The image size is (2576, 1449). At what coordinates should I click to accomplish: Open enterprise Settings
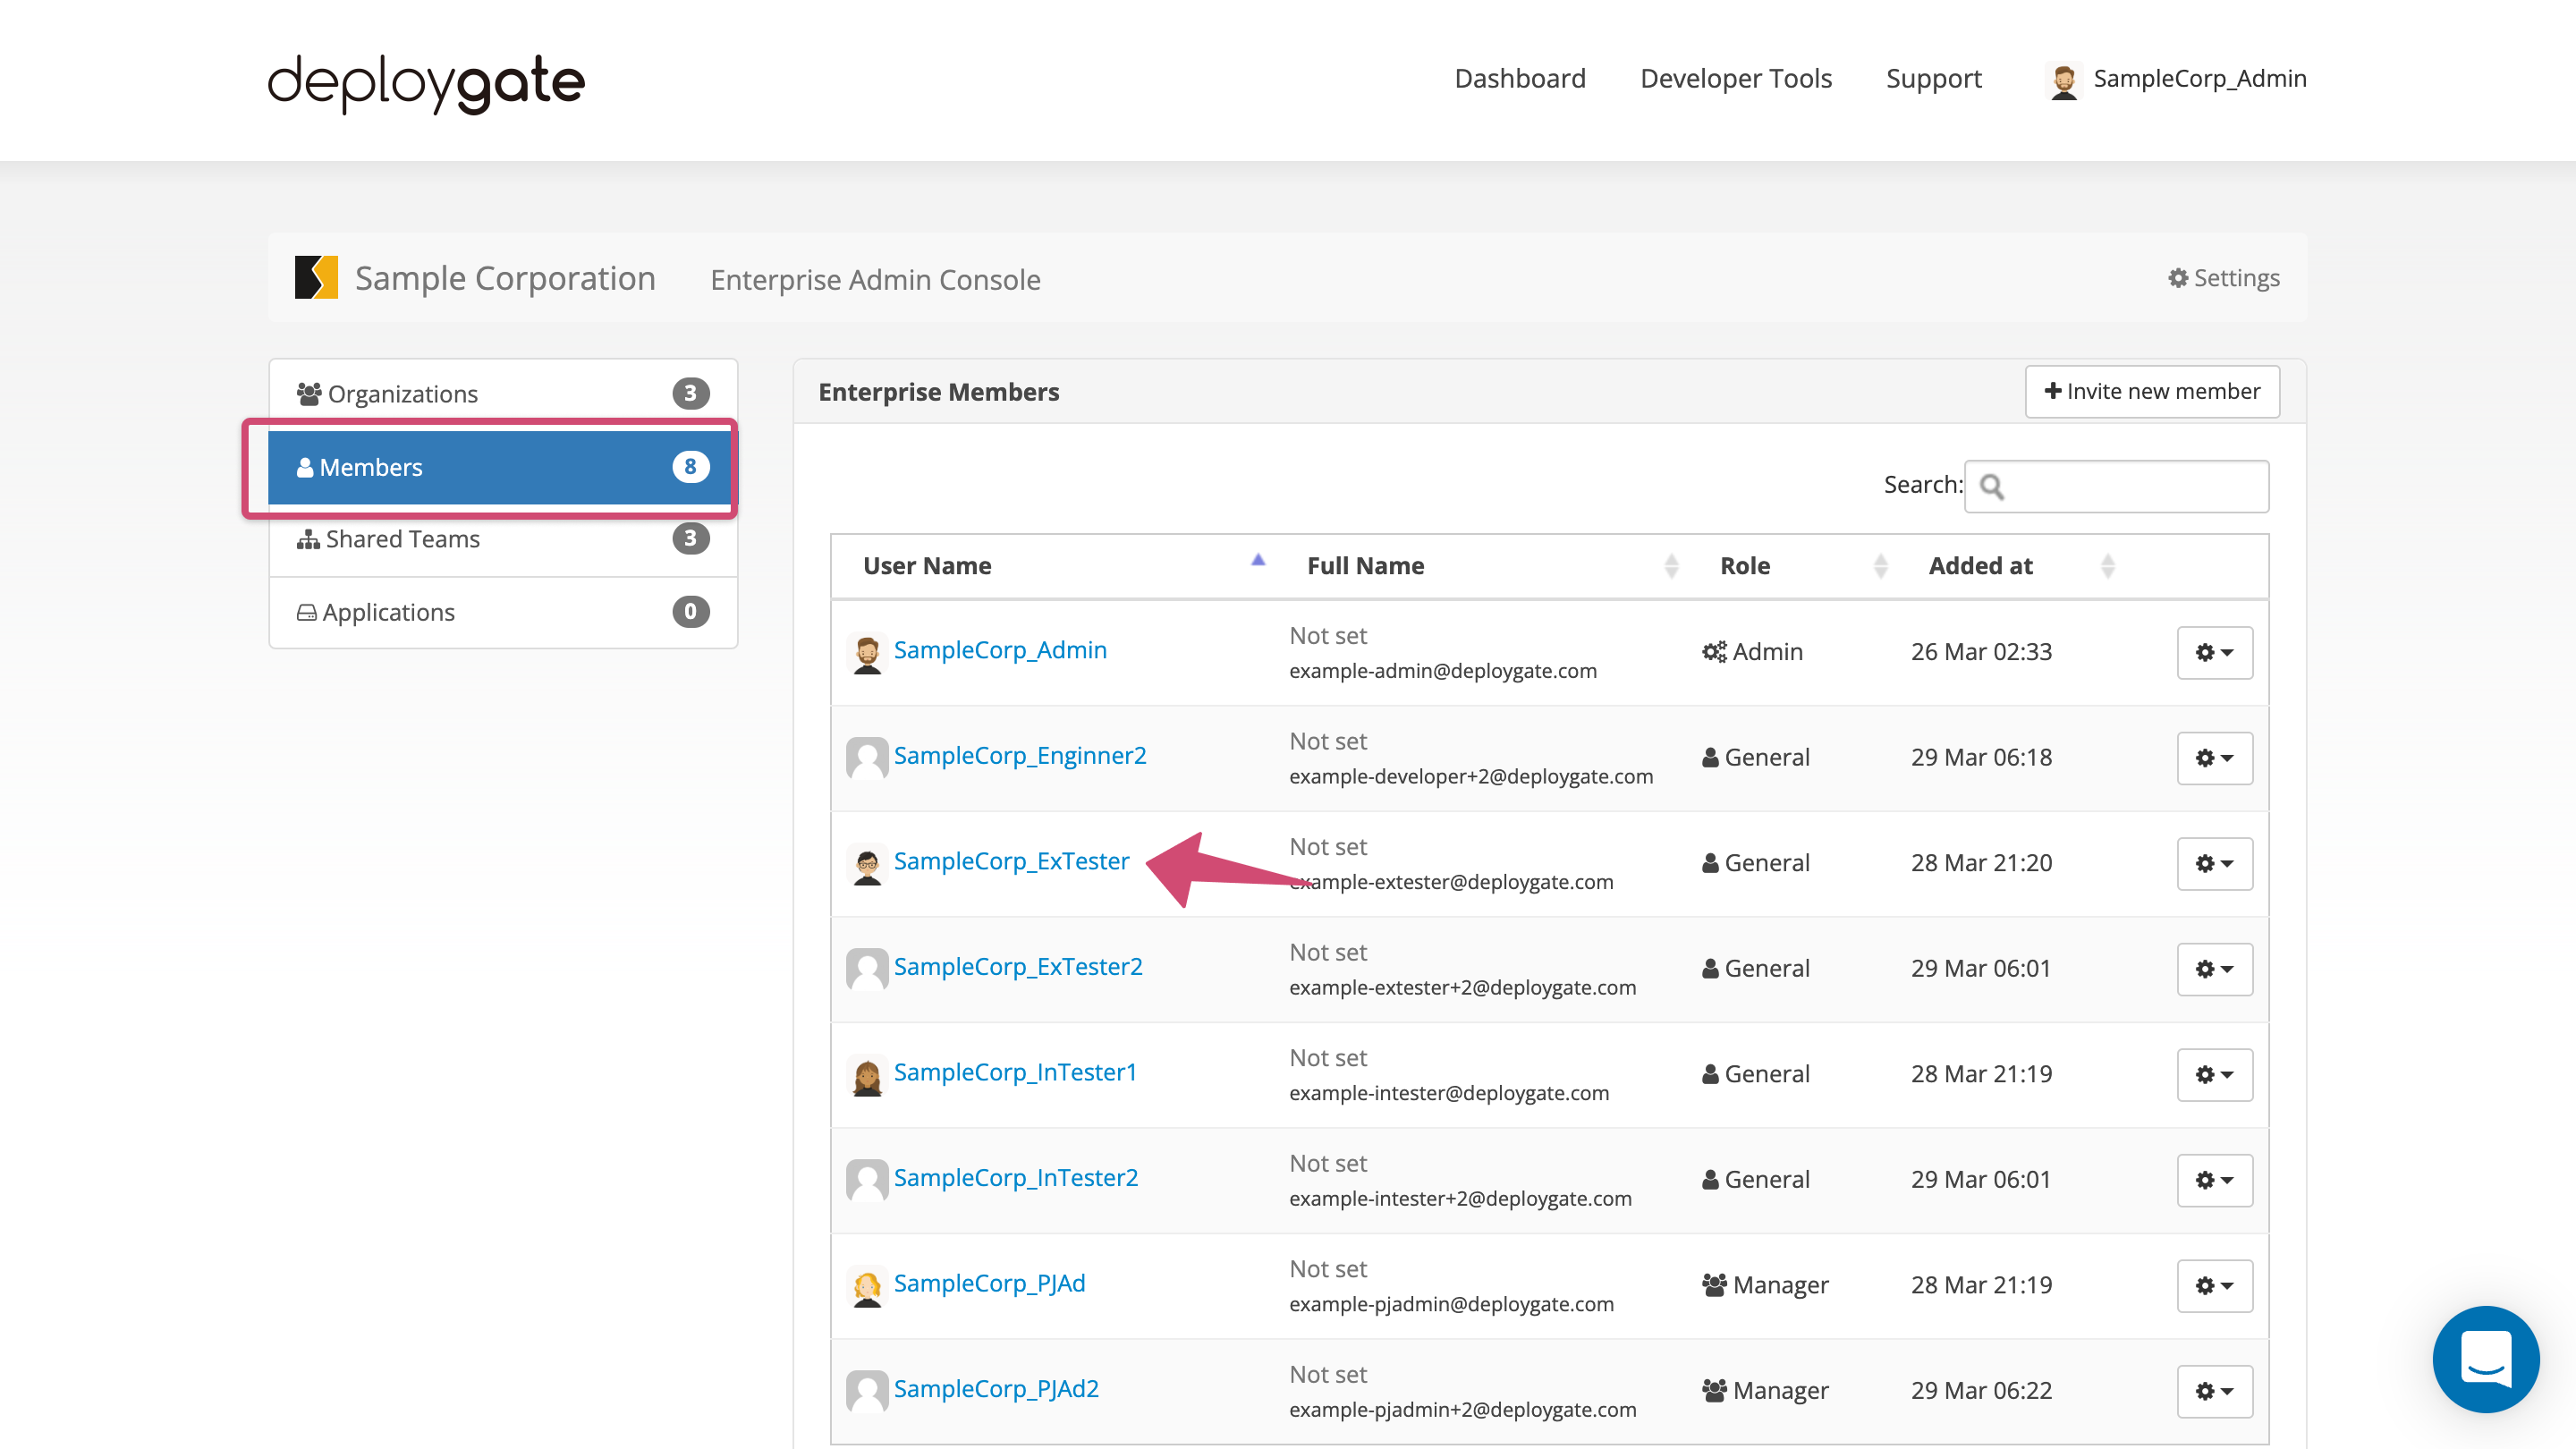(x=2223, y=278)
